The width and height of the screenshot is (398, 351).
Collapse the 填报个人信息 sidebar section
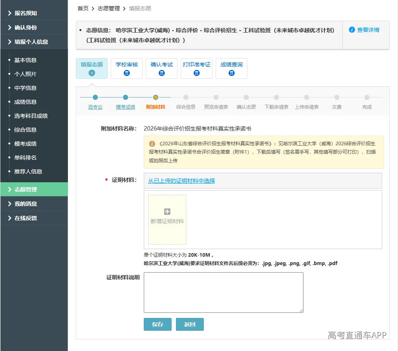click(x=34, y=42)
